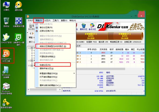Expand first partition under topmost disk node
The width and height of the screenshot is (159, 112).
pos(32,51)
